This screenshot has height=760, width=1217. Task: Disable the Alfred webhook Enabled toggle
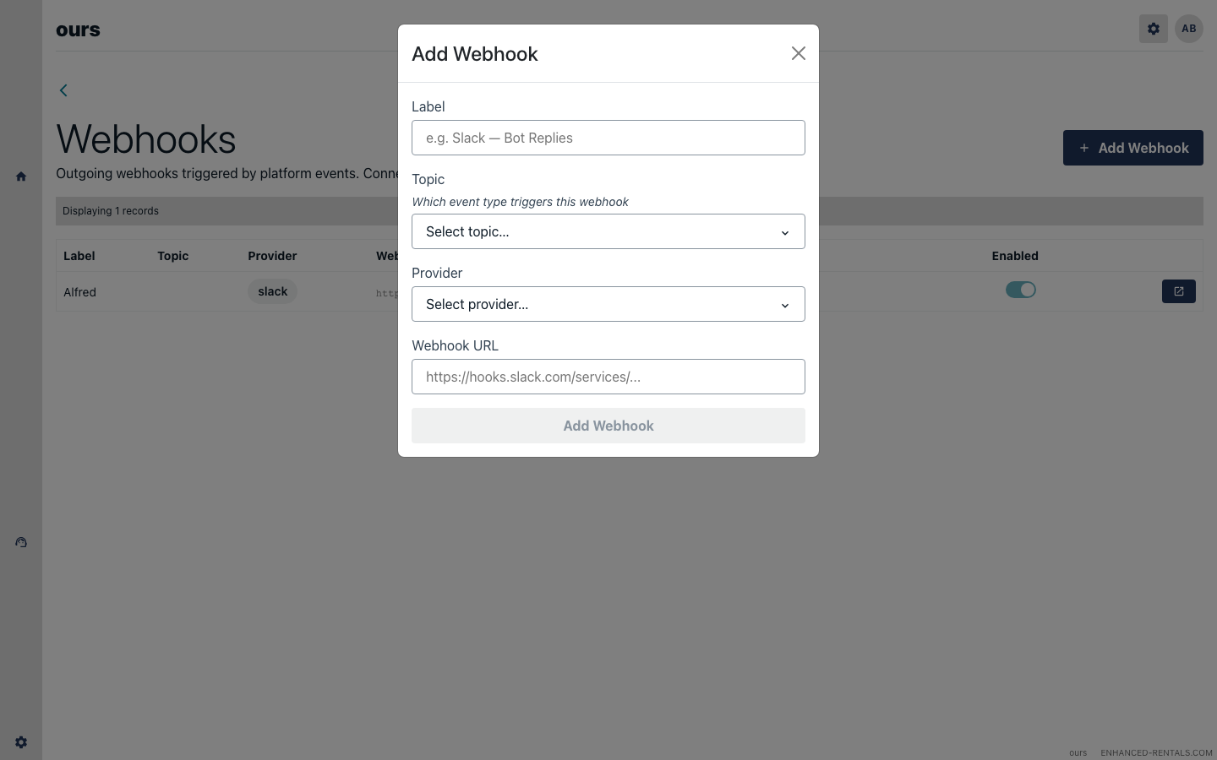coord(1020,290)
